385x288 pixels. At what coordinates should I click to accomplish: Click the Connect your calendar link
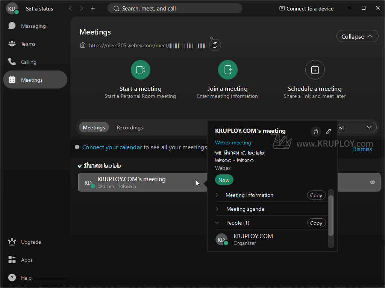coord(112,147)
